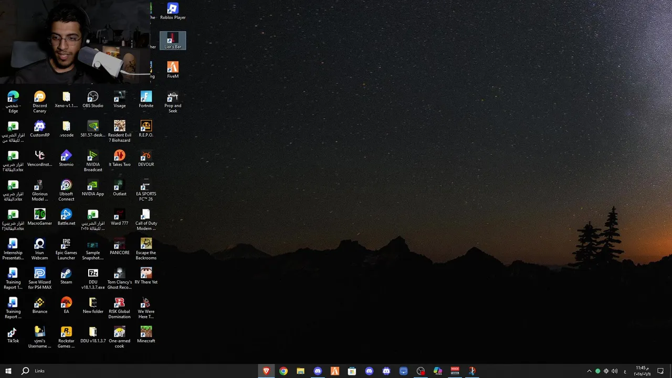Image resolution: width=672 pixels, height=378 pixels.
Task: Open the MacroGamer shortcut
Action: [40, 217]
